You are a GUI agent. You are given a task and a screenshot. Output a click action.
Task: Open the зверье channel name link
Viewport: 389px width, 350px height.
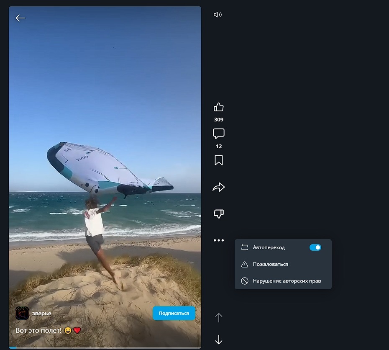click(x=41, y=313)
